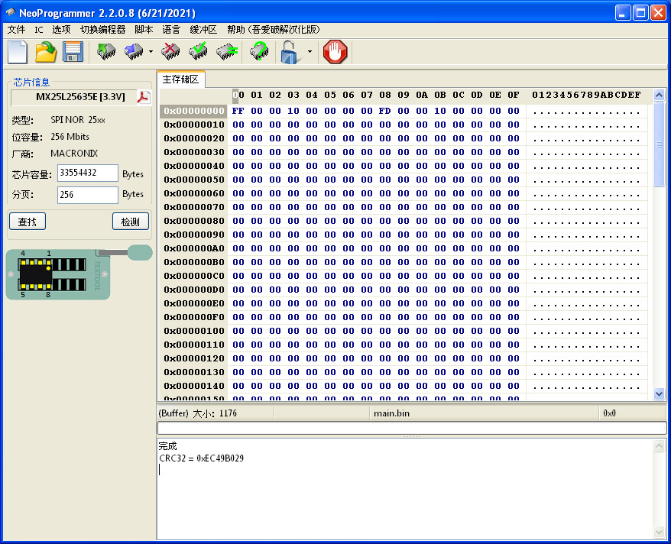
Task: Click address label 0x00000080
Action: [x=194, y=221]
